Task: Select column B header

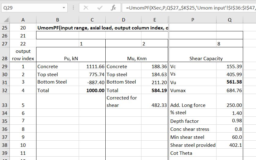Action: click(58, 20)
